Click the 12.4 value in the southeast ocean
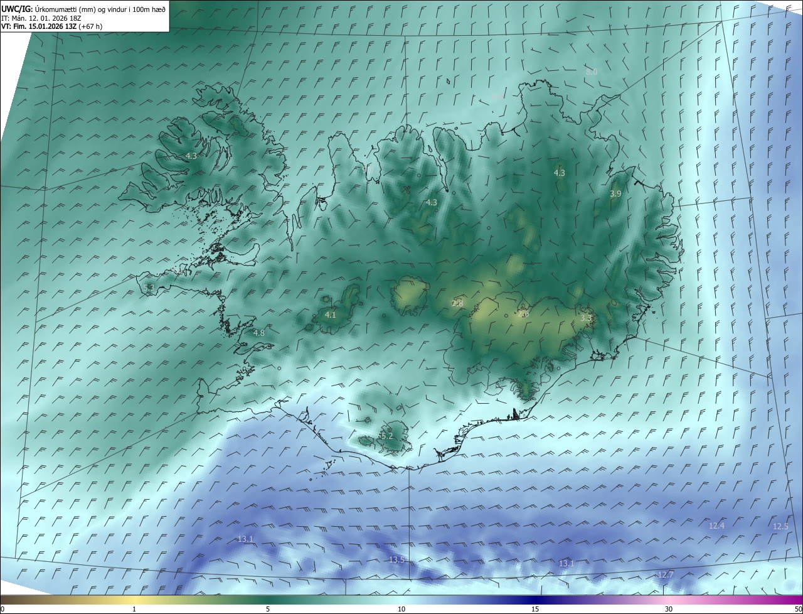 click(716, 525)
